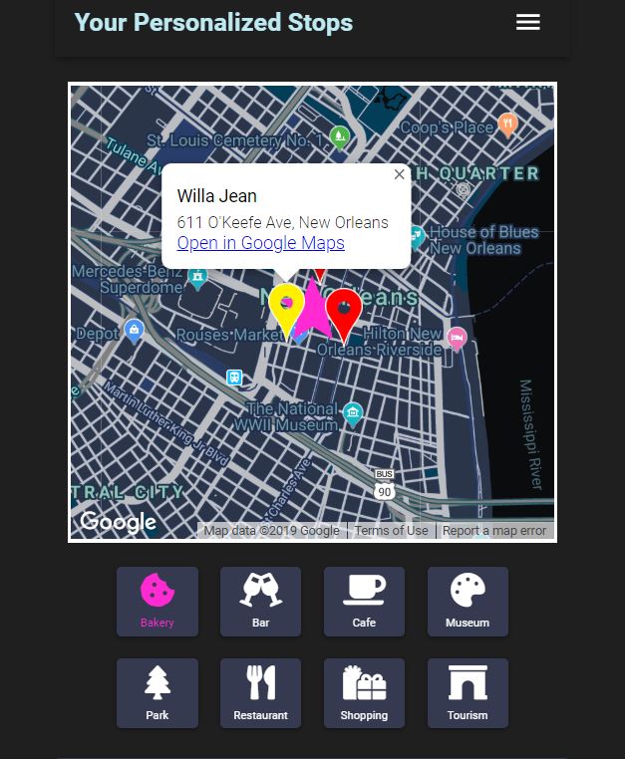The height and width of the screenshot is (759, 625).
Task: Click the Google logo on map
Action: (119, 522)
